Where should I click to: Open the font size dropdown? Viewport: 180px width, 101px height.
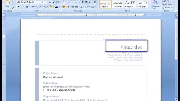[46, 2]
